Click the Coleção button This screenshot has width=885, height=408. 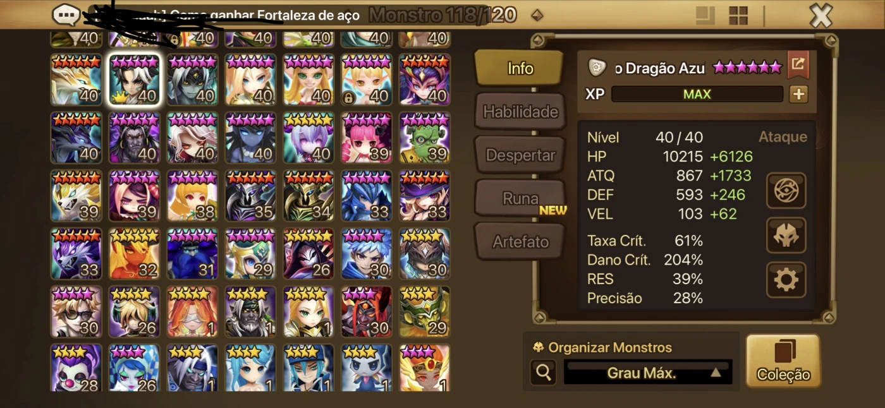783,361
